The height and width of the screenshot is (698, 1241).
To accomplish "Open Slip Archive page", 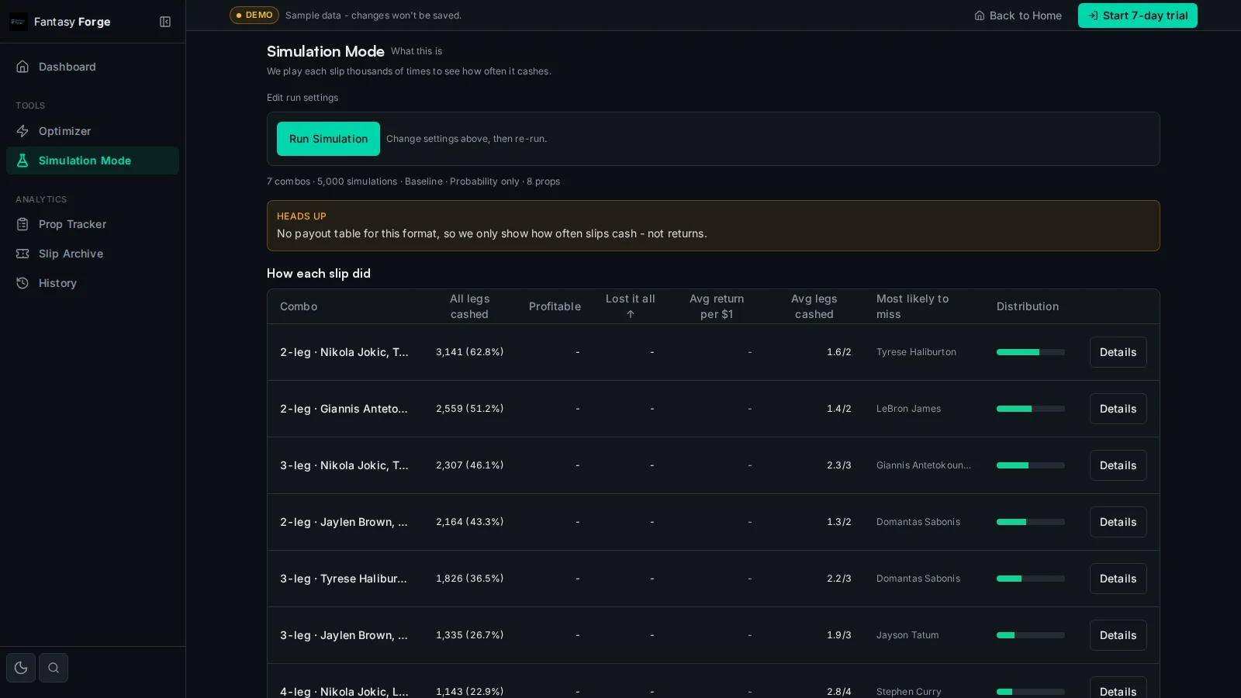I will coord(92,254).
